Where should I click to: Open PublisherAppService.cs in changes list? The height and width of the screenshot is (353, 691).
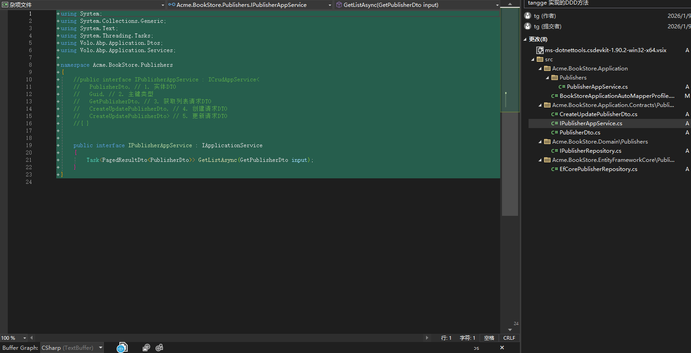click(597, 87)
